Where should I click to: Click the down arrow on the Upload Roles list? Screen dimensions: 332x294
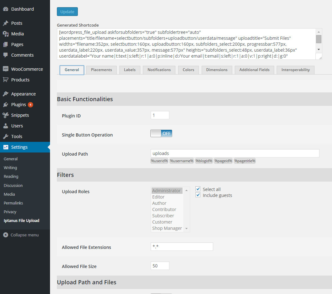pyautogui.click(x=186, y=229)
